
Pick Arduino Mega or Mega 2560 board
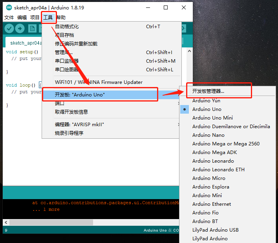(226, 144)
